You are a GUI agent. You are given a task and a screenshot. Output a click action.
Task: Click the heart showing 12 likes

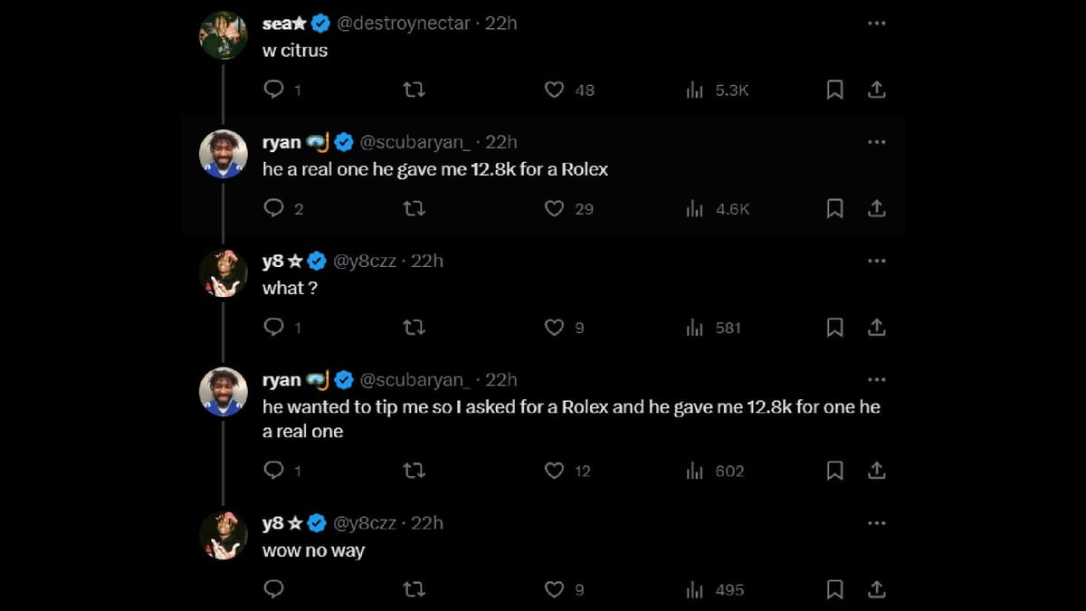[554, 471]
